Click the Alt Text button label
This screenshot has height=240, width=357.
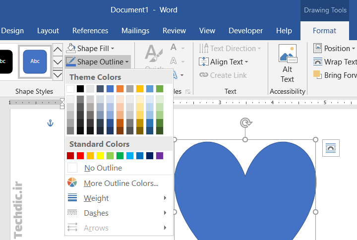click(288, 74)
